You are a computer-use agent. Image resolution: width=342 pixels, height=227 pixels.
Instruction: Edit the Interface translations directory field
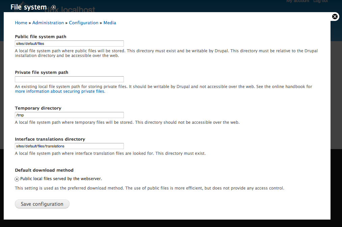(69, 146)
